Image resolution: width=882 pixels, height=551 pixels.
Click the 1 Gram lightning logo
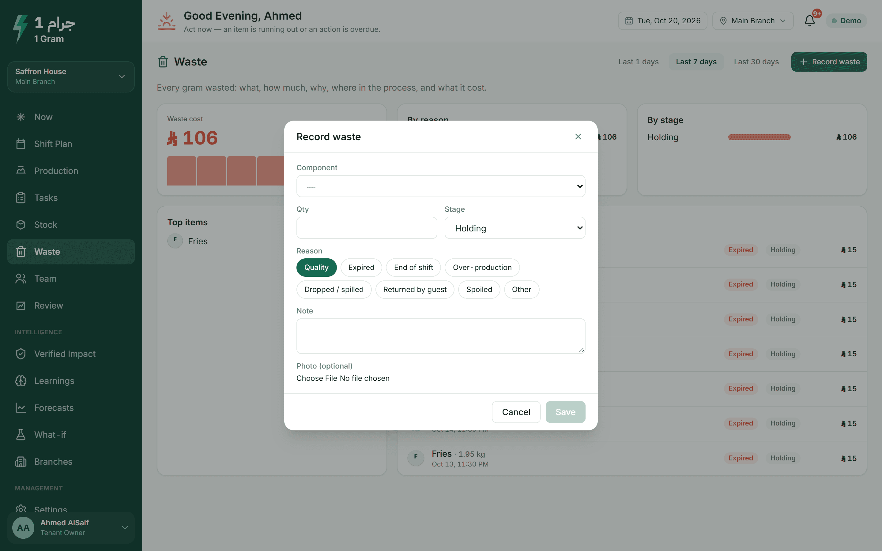pos(20,28)
